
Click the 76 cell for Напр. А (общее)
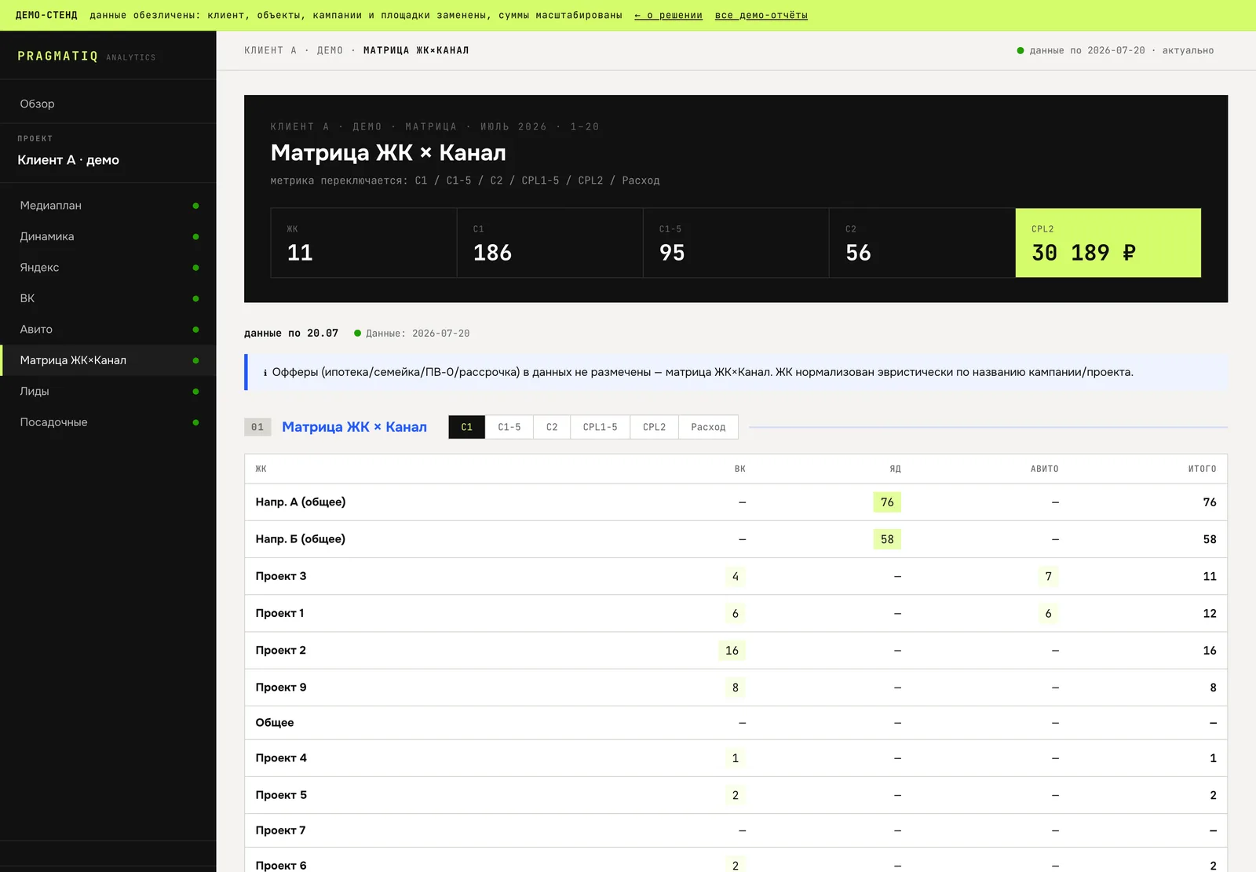(x=887, y=502)
